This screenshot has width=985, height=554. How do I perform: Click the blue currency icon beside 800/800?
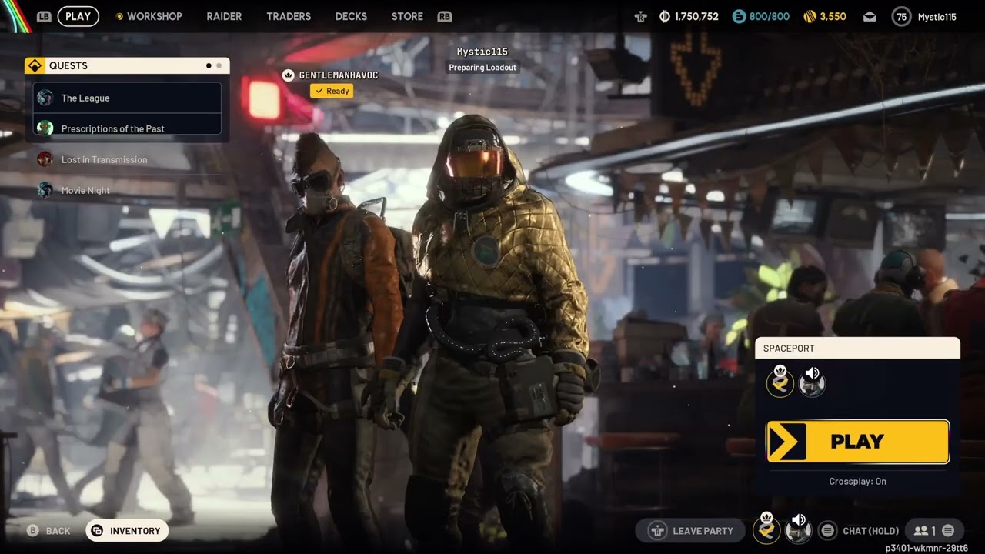coord(739,16)
